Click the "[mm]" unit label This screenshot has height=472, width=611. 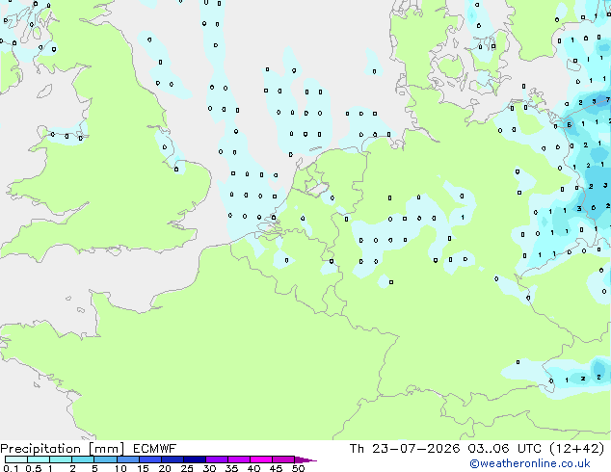coord(106,449)
